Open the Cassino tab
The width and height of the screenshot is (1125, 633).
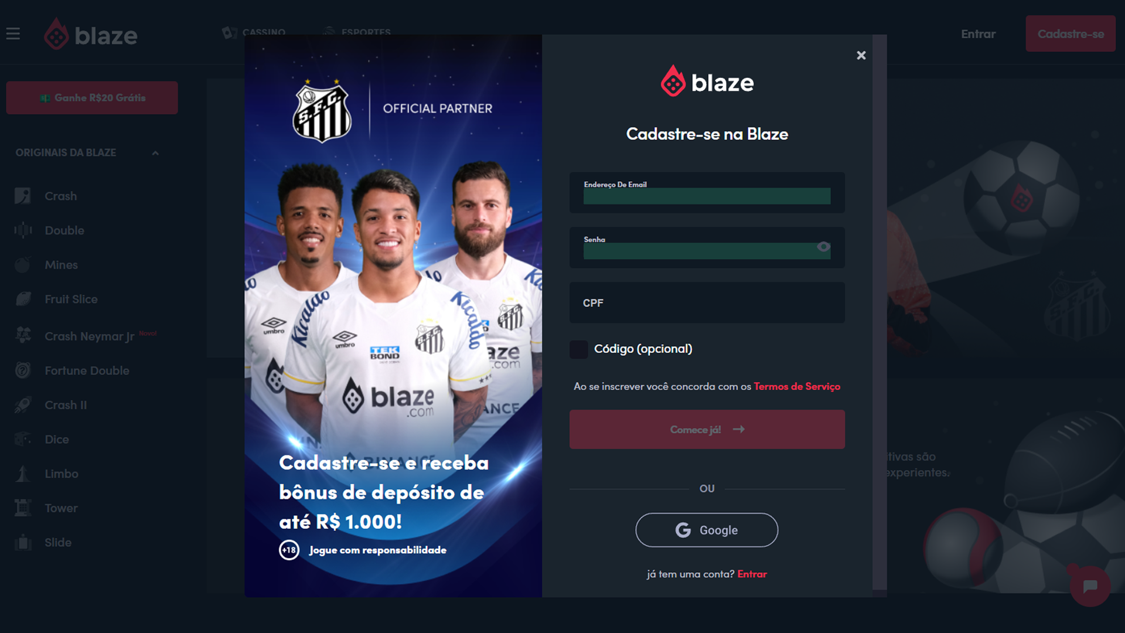(254, 32)
